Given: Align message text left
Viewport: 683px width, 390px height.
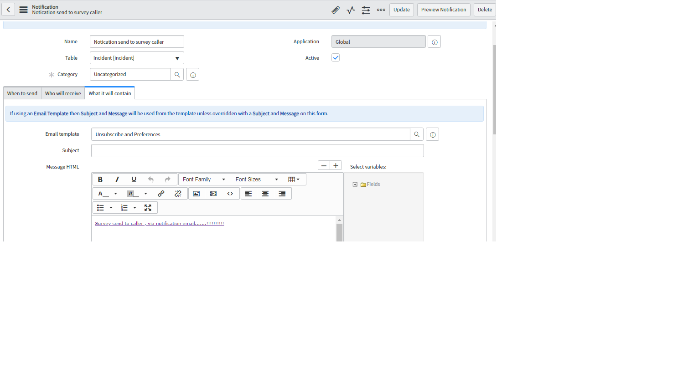Looking at the screenshot, I should 248,194.
